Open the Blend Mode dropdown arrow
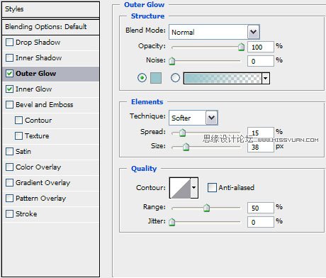Screen dimensions: 326x278 (x=254, y=32)
